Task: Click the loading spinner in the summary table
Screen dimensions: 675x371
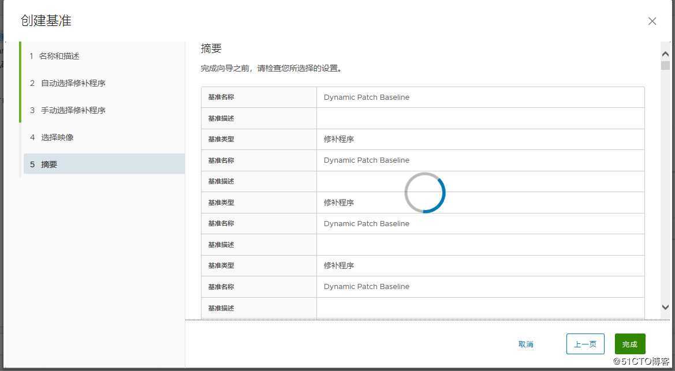Action: pos(425,193)
